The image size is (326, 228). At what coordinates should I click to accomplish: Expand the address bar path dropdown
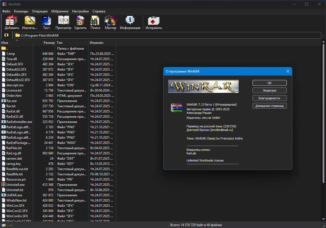(x=324, y=36)
